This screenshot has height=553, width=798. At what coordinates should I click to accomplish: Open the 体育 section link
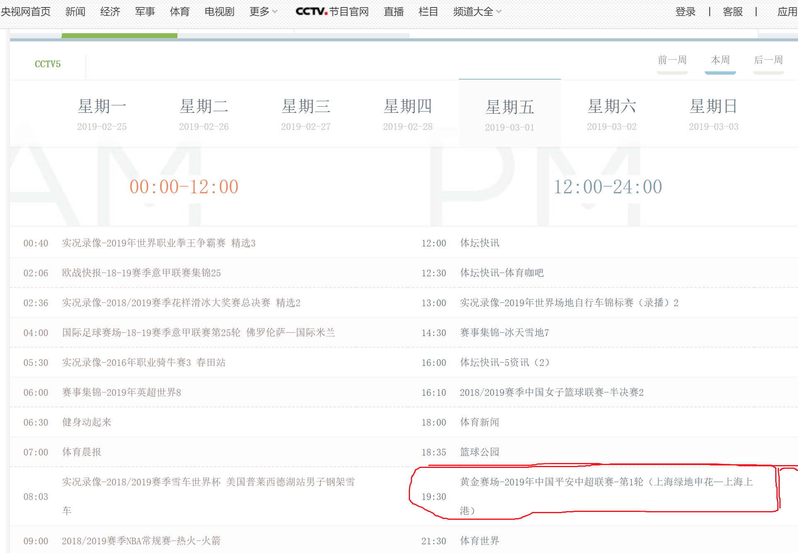click(x=180, y=12)
